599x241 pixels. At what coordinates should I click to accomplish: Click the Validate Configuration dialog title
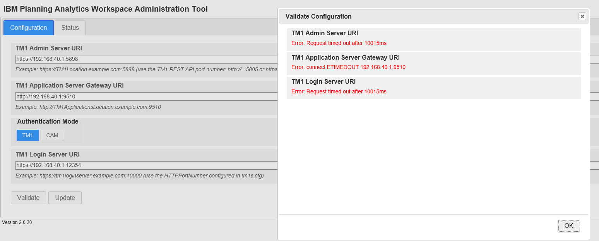pyautogui.click(x=318, y=16)
